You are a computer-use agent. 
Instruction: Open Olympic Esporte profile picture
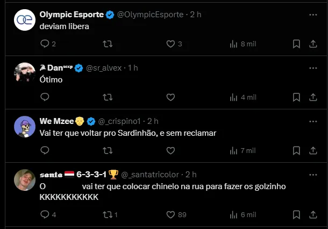(x=25, y=20)
